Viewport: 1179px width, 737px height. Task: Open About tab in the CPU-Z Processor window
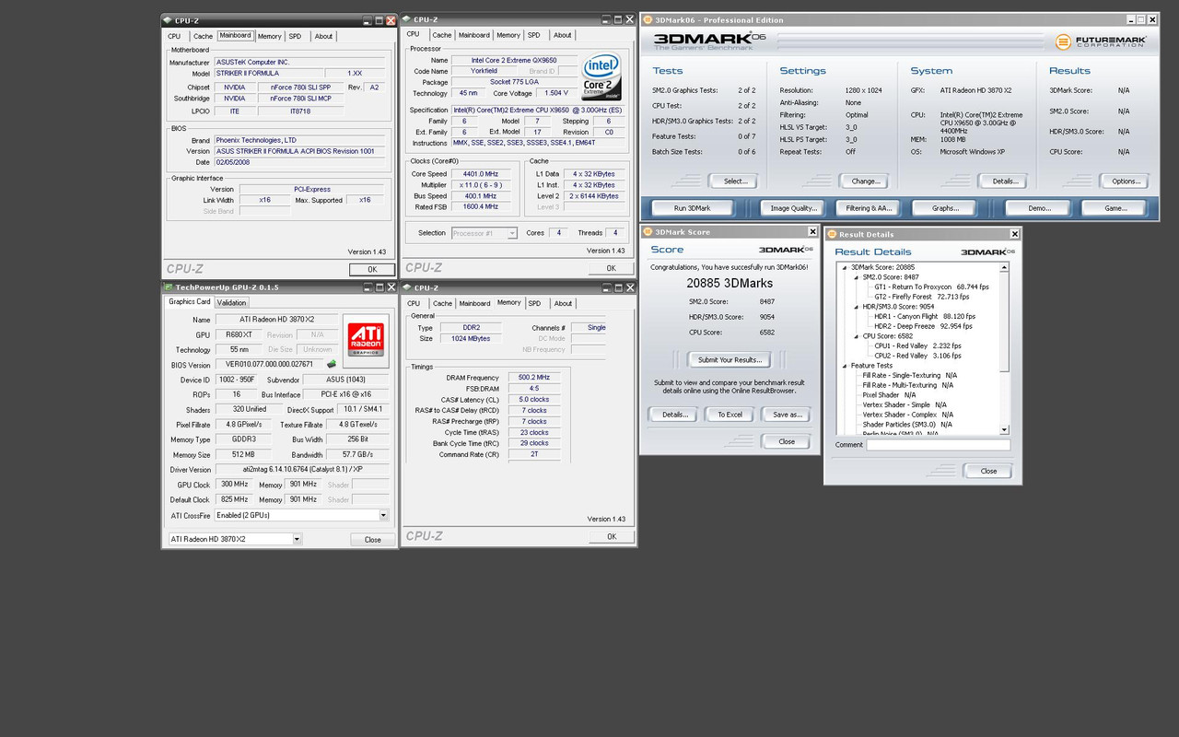tap(563, 35)
